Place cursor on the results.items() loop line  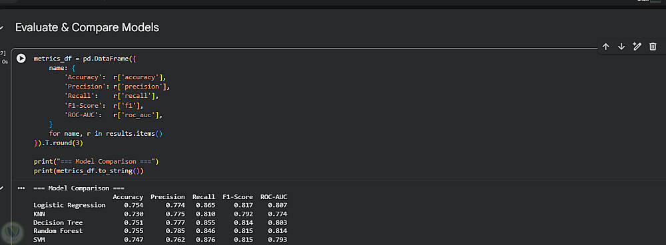point(106,133)
